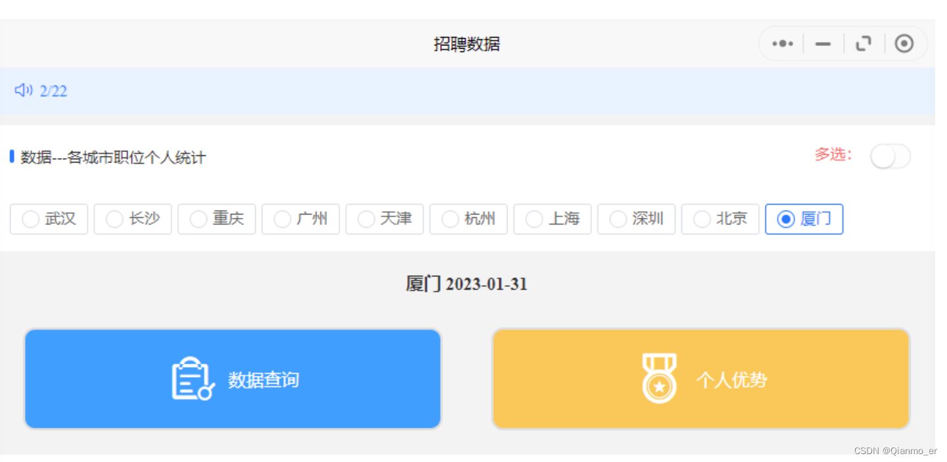Image resolution: width=947 pixels, height=462 pixels.
Task: Enable the 多选 multi-select switch
Action: [x=890, y=156]
